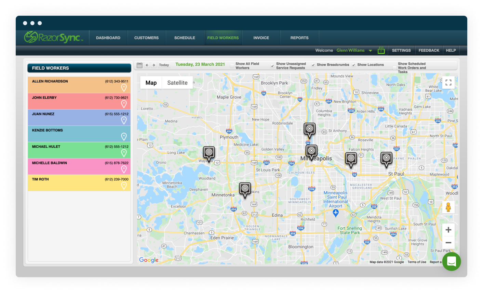Image resolution: width=483 pixels, height=293 pixels.
Task: Open the green chat support bubble
Action: pyautogui.click(x=452, y=262)
